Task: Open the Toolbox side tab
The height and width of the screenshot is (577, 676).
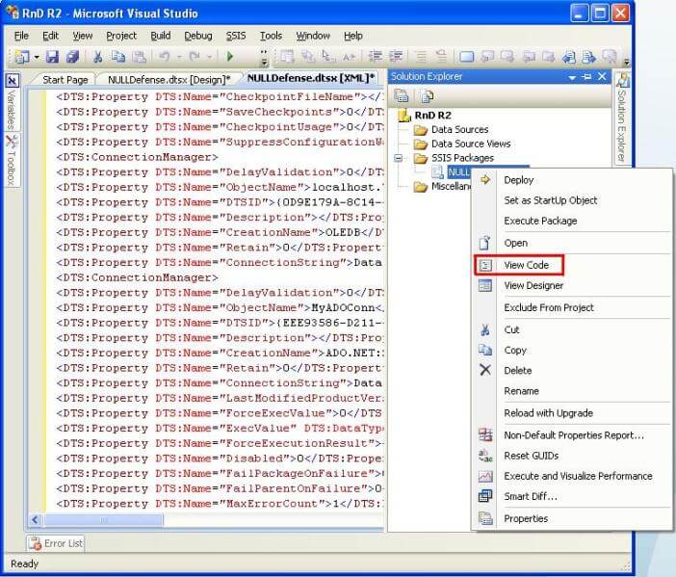Action: (x=13, y=161)
